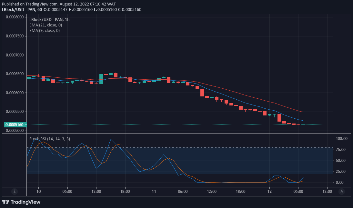Viewport: 353px width, 208px height.
Task: Click the last large red candle below 0.0005500
Action: click(x=279, y=118)
